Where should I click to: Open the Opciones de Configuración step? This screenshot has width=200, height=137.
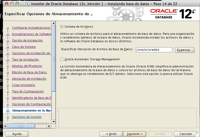[x=31, y=104]
